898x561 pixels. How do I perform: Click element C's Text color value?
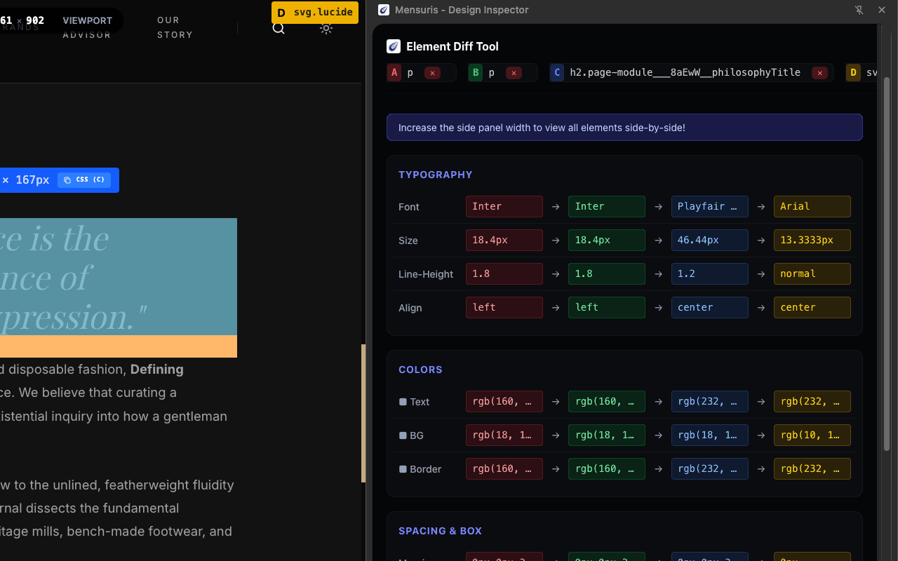coord(710,401)
